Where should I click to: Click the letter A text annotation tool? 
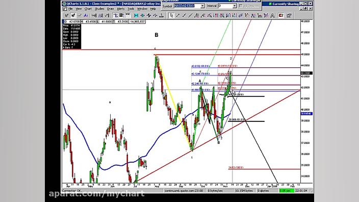point(272,15)
